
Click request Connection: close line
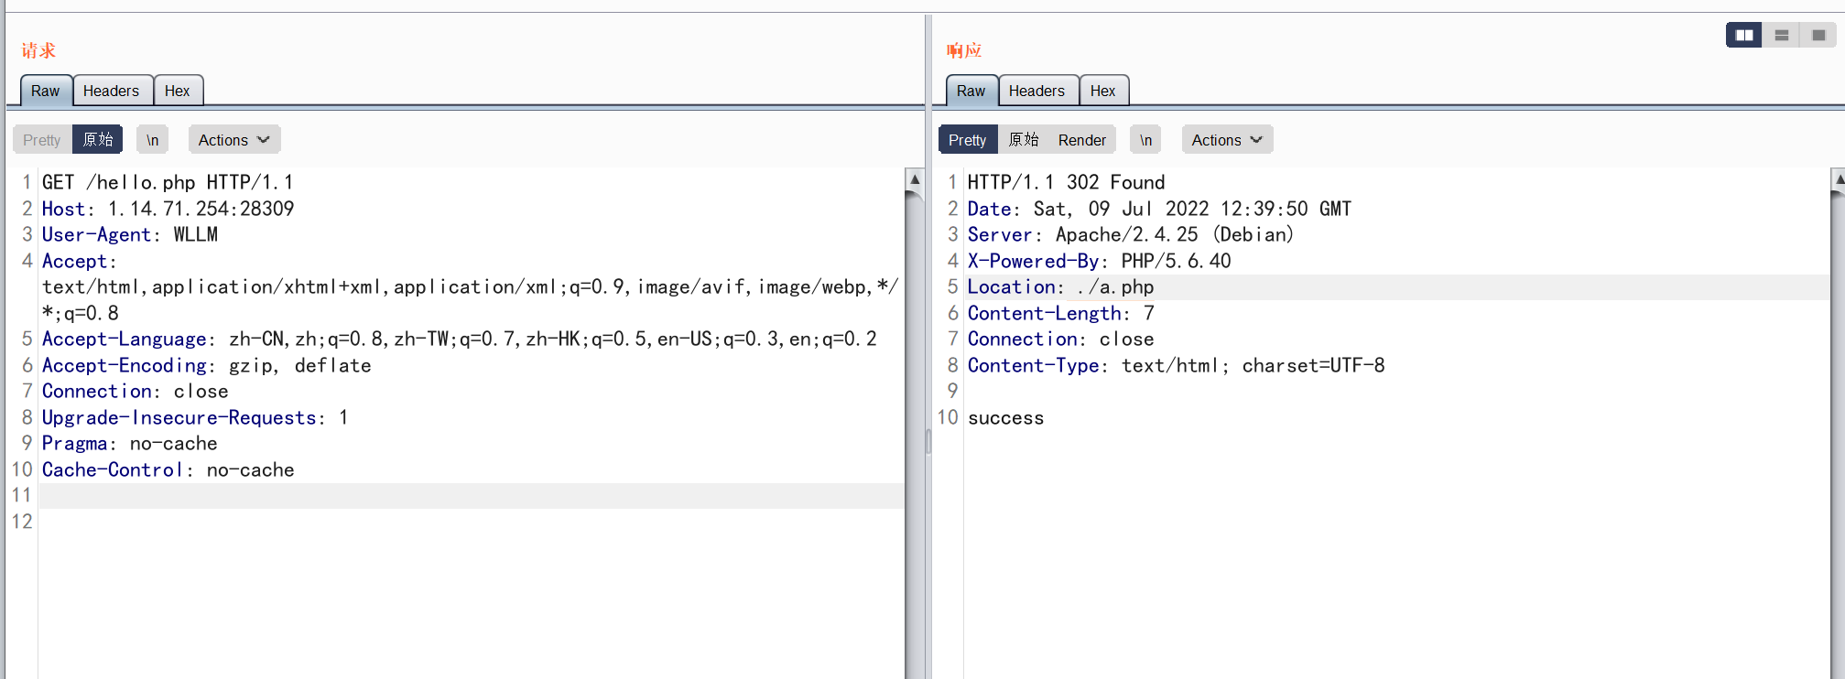136,391
